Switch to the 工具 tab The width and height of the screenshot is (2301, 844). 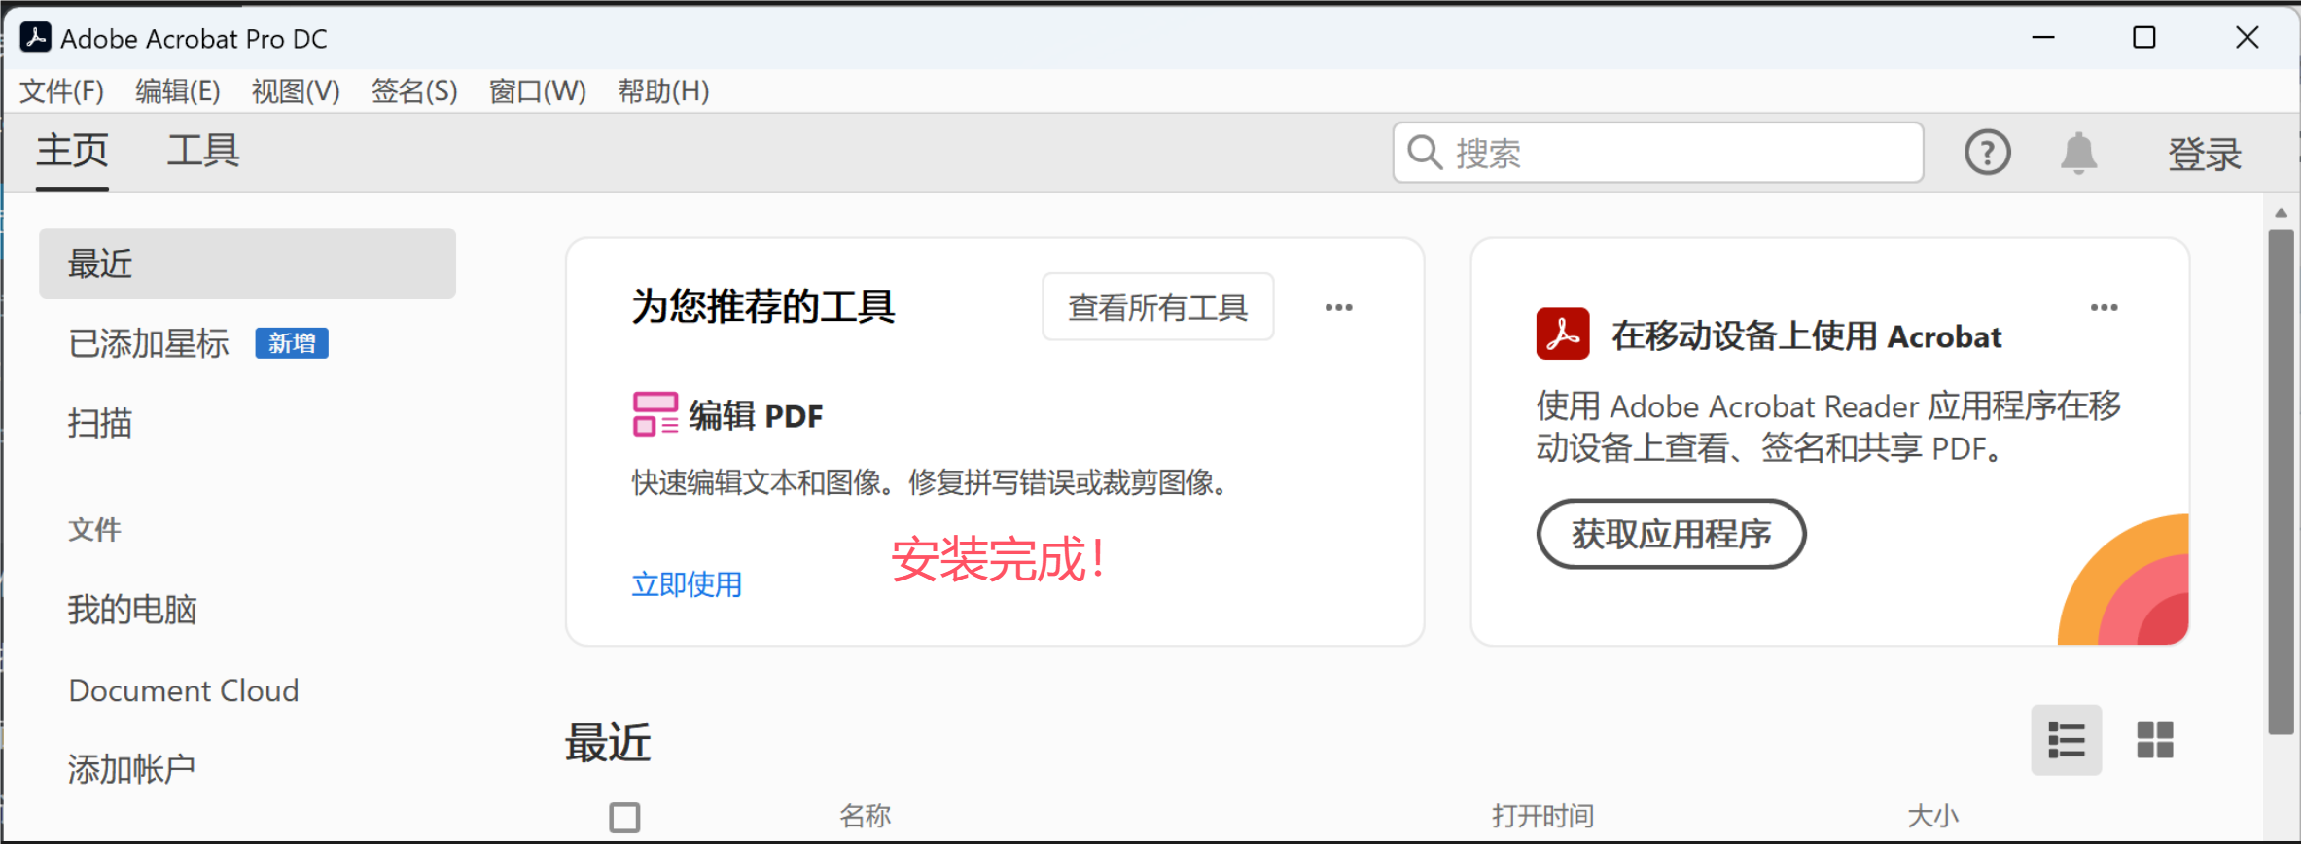(203, 152)
